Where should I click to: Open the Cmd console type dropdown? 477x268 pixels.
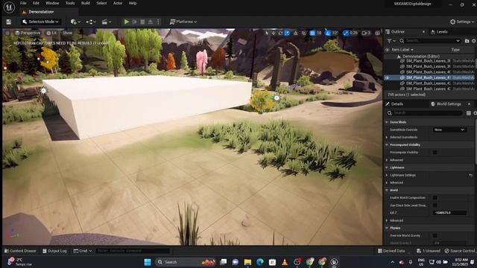pyautogui.click(x=83, y=251)
